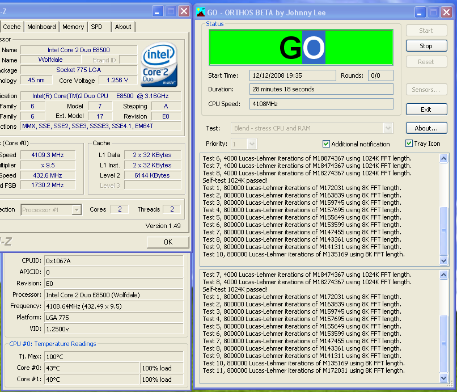Minimize the CPU-Z window
The image size is (457, 392).
click(x=158, y=11)
